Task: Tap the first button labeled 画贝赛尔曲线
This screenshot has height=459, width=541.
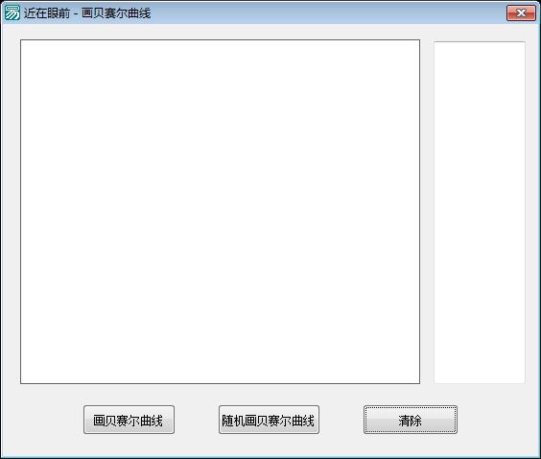Action: click(x=129, y=420)
